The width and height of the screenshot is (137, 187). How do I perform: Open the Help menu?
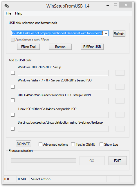[19, 13]
